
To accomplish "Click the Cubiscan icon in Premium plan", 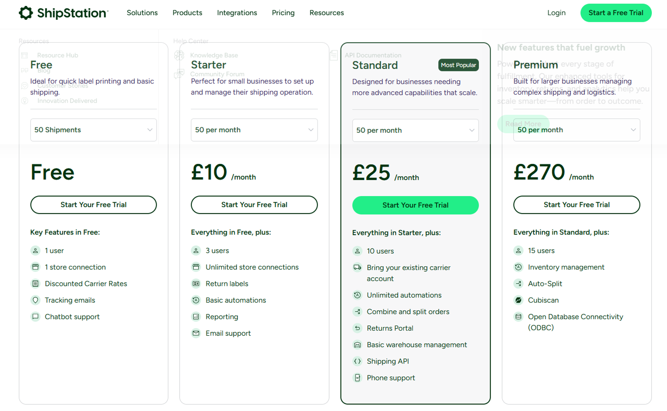I will 518,300.
